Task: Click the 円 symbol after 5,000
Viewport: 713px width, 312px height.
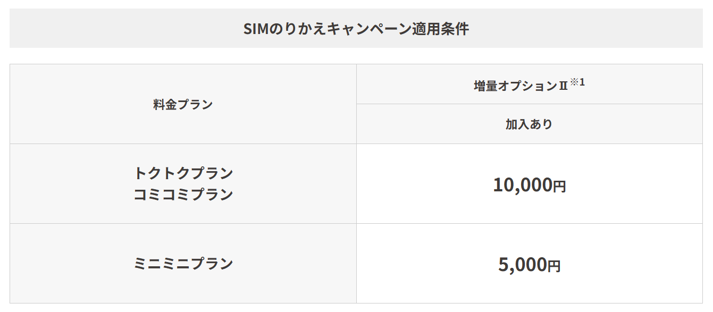Action: [554, 266]
